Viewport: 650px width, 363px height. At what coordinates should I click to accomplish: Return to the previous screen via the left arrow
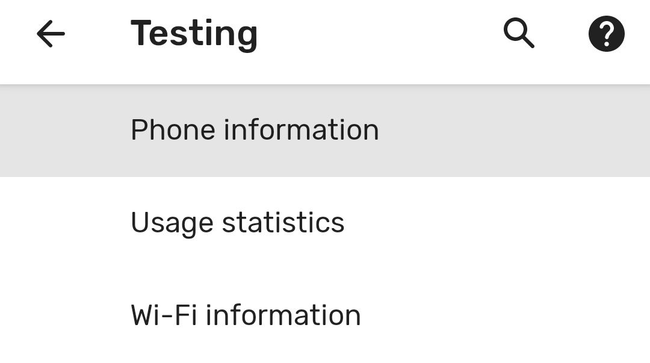[x=51, y=34]
